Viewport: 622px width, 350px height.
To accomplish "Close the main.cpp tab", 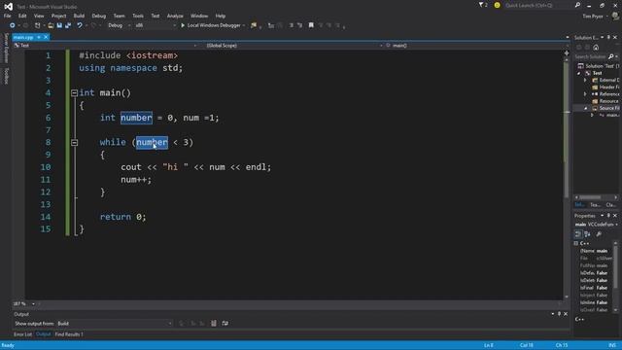I will (x=46, y=37).
